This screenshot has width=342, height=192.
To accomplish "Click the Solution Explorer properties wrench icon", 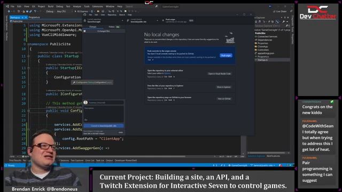I will [x=283, y=22].
